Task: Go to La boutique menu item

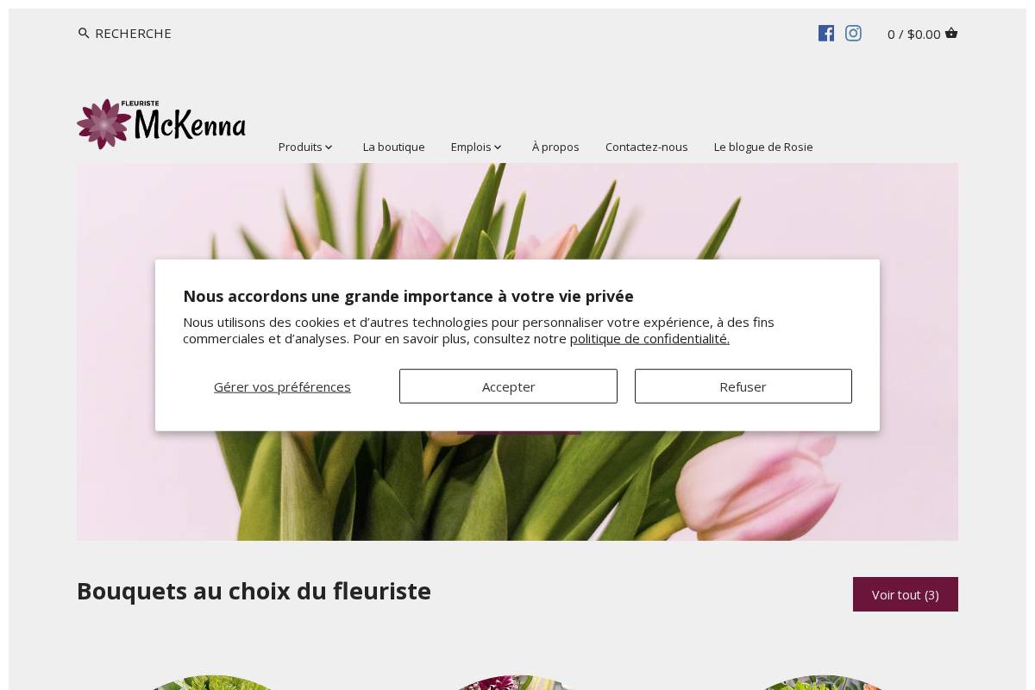Action: [393, 147]
